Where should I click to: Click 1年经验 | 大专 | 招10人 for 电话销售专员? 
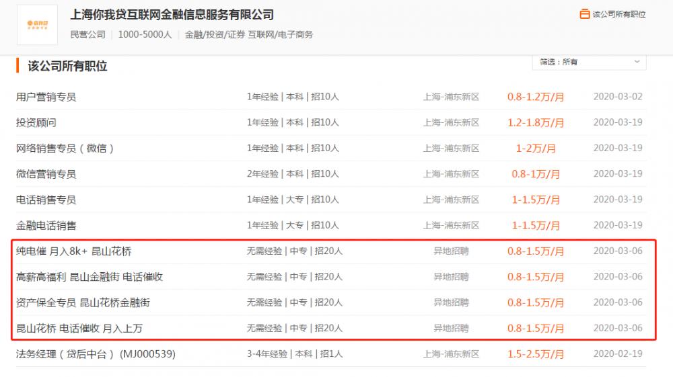(293, 200)
